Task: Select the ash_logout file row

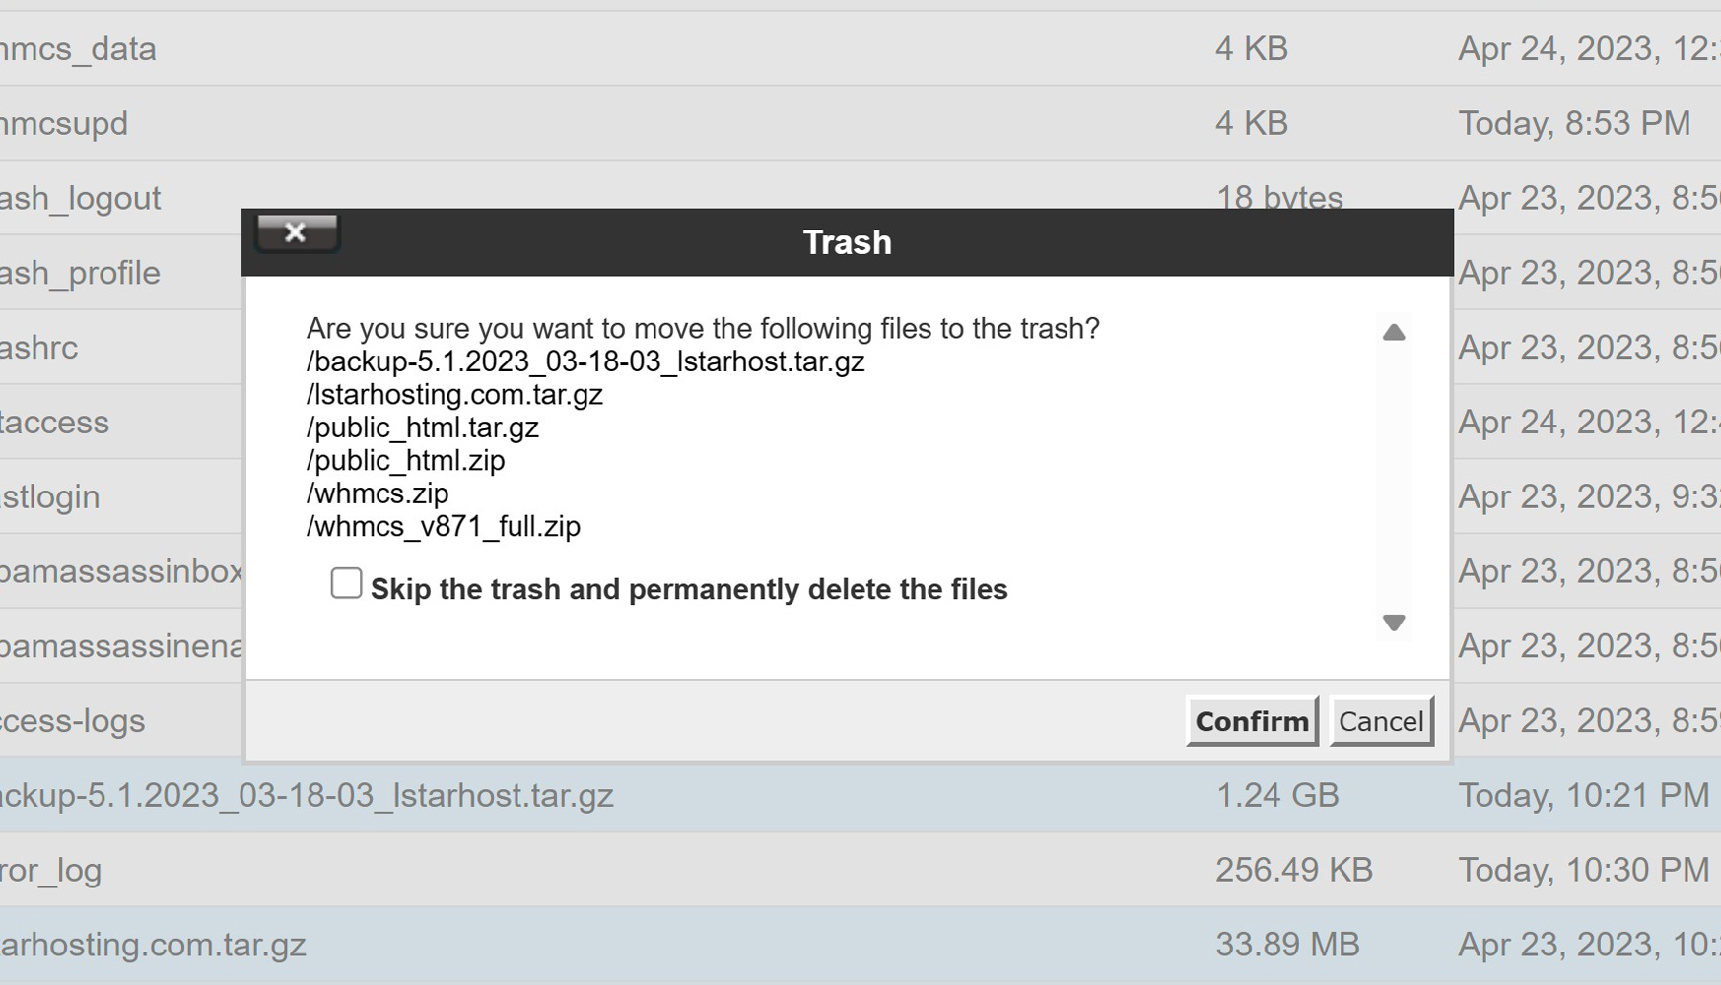Action: tap(81, 199)
